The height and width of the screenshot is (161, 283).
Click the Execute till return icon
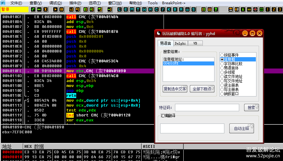click(x=100, y=9)
